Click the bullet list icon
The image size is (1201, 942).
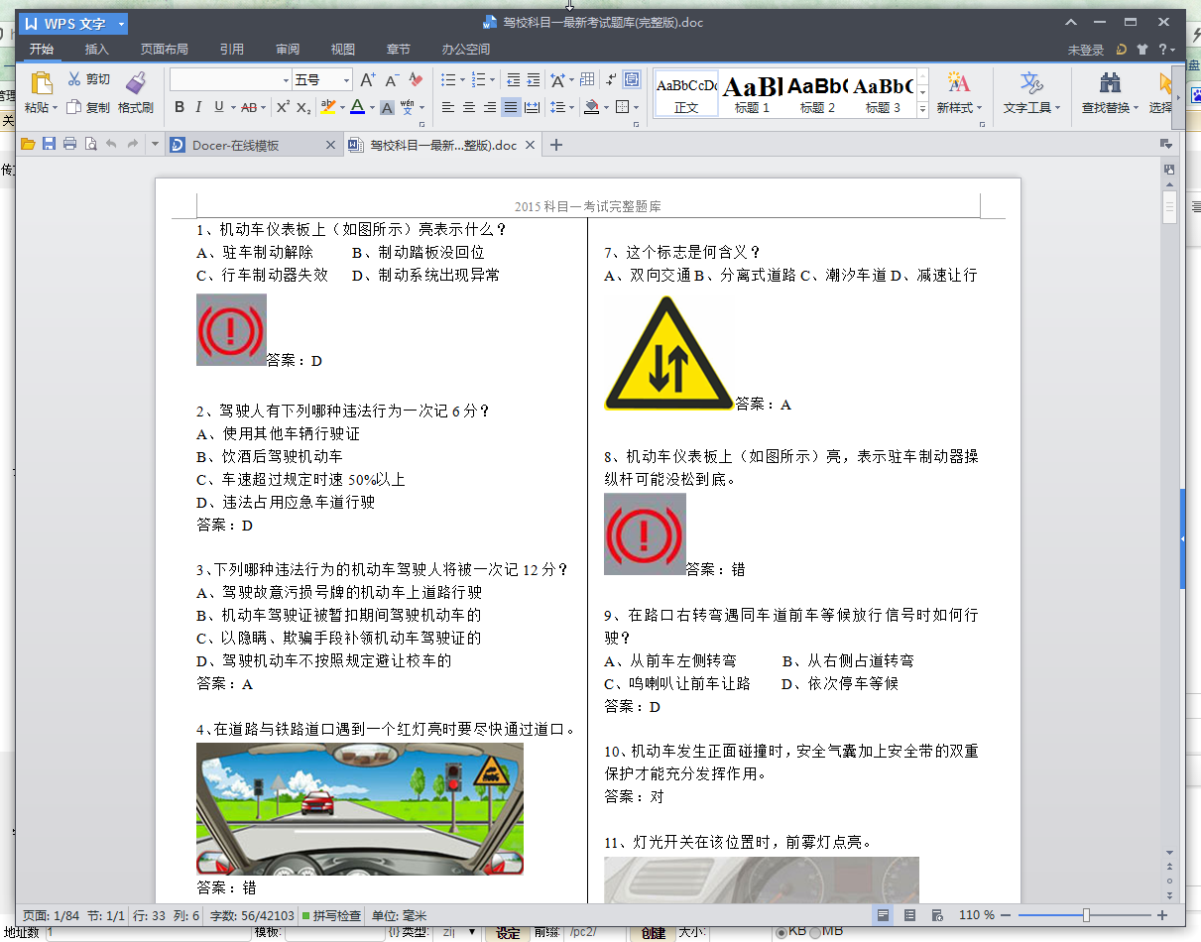click(448, 79)
